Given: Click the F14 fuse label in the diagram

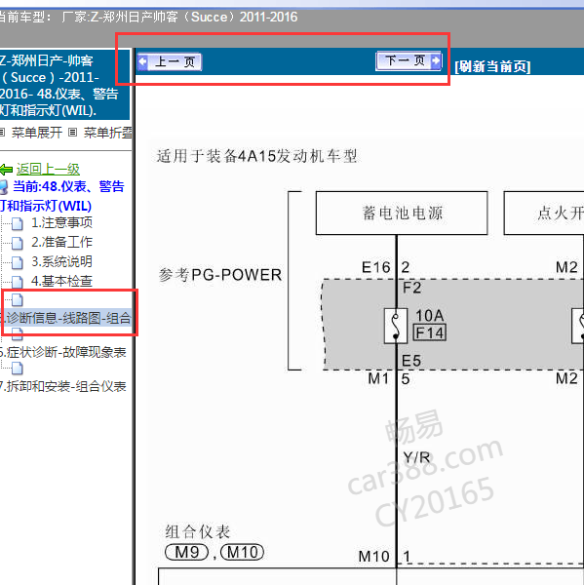Looking at the screenshot, I should pos(429,332).
